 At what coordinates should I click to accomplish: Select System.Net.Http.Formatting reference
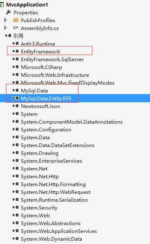coord(53,184)
